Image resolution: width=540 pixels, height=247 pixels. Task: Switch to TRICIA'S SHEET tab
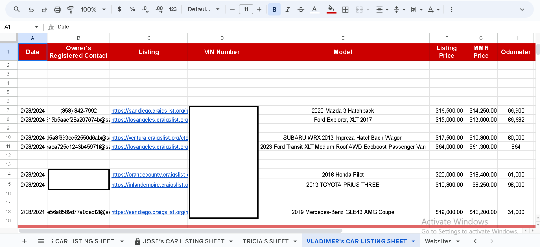pos(266,241)
